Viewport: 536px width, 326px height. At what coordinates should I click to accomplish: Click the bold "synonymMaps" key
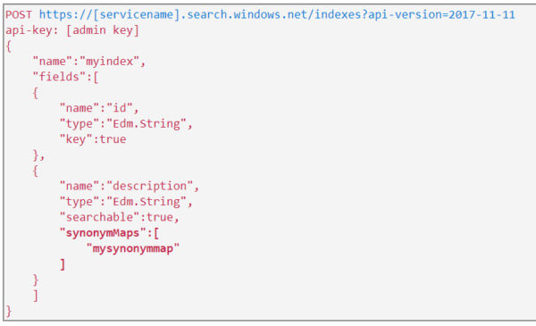click(x=103, y=233)
